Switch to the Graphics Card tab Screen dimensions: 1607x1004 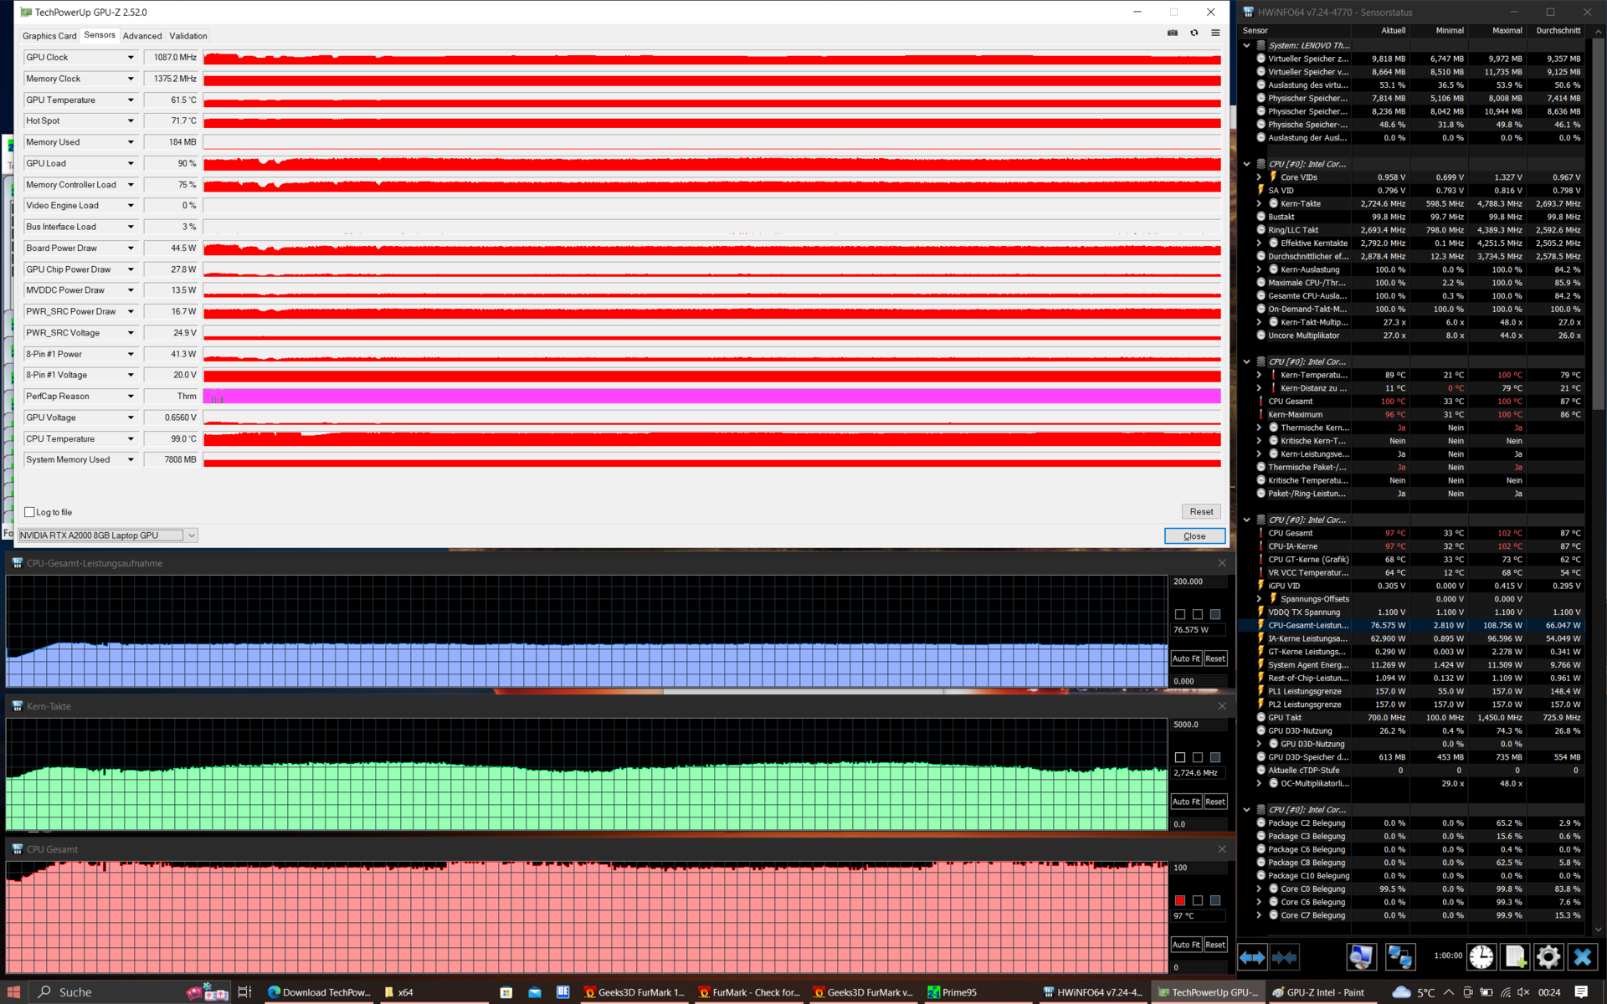click(x=49, y=36)
